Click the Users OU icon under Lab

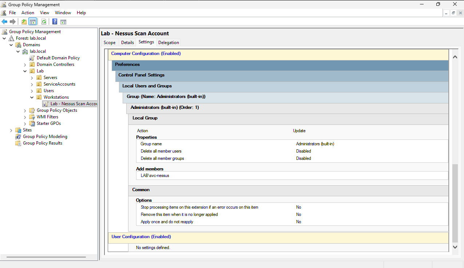pos(39,91)
